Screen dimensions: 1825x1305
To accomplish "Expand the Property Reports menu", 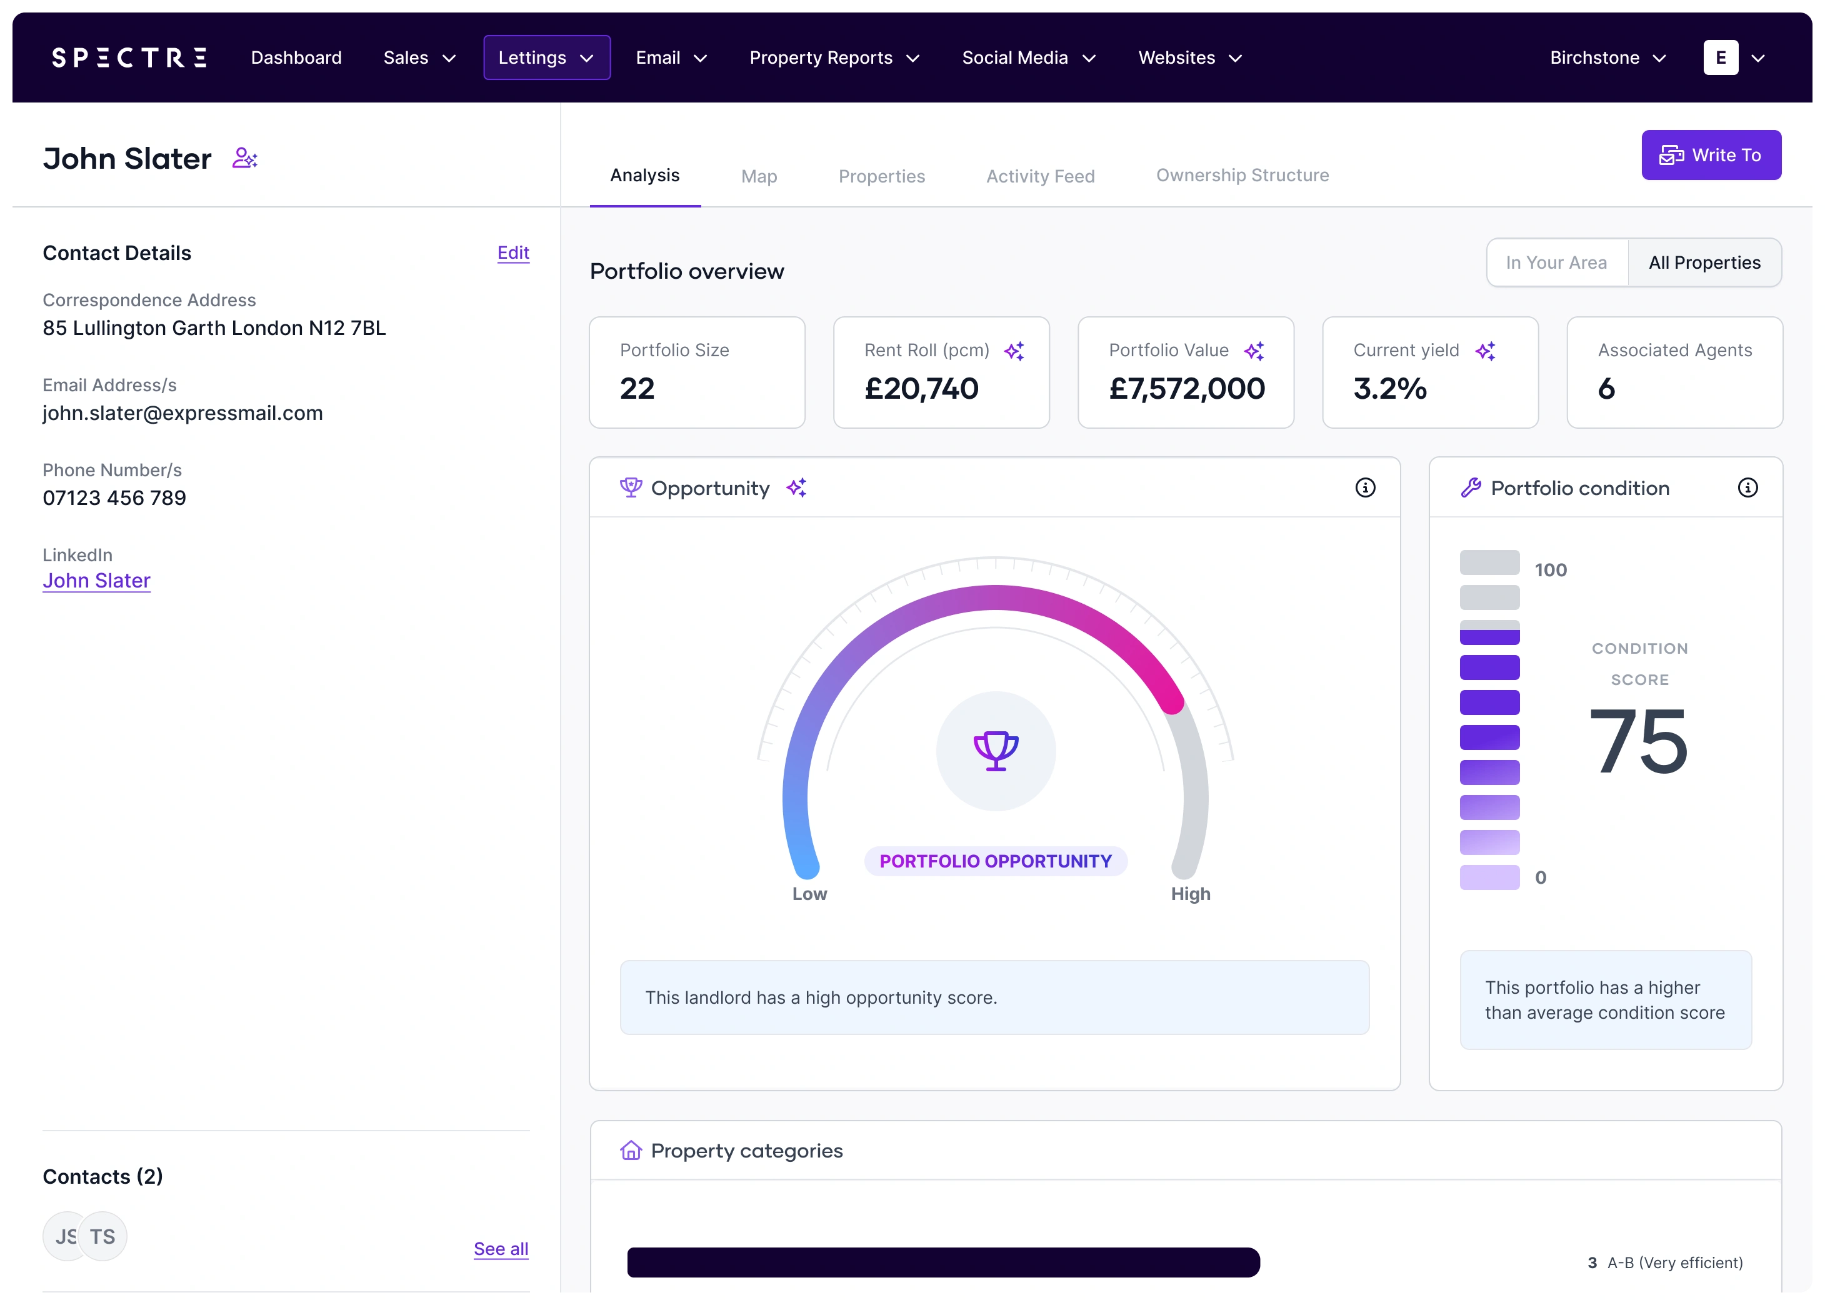I will 834,58.
